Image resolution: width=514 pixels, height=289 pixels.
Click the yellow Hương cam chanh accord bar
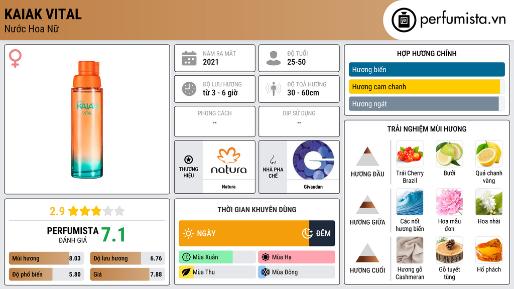[x=427, y=87]
